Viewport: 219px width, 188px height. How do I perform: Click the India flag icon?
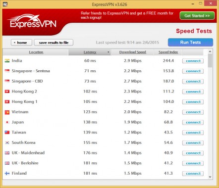[7, 61]
